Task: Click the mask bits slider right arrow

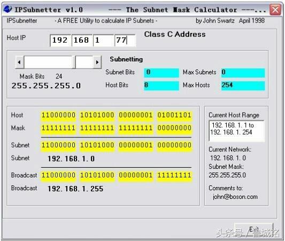Action: pos(97,62)
